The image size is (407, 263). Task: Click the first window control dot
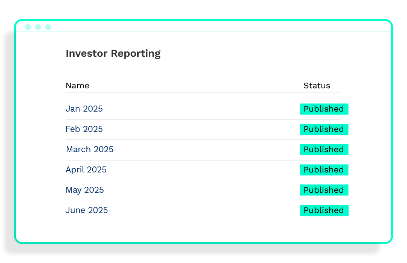coord(28,27)
